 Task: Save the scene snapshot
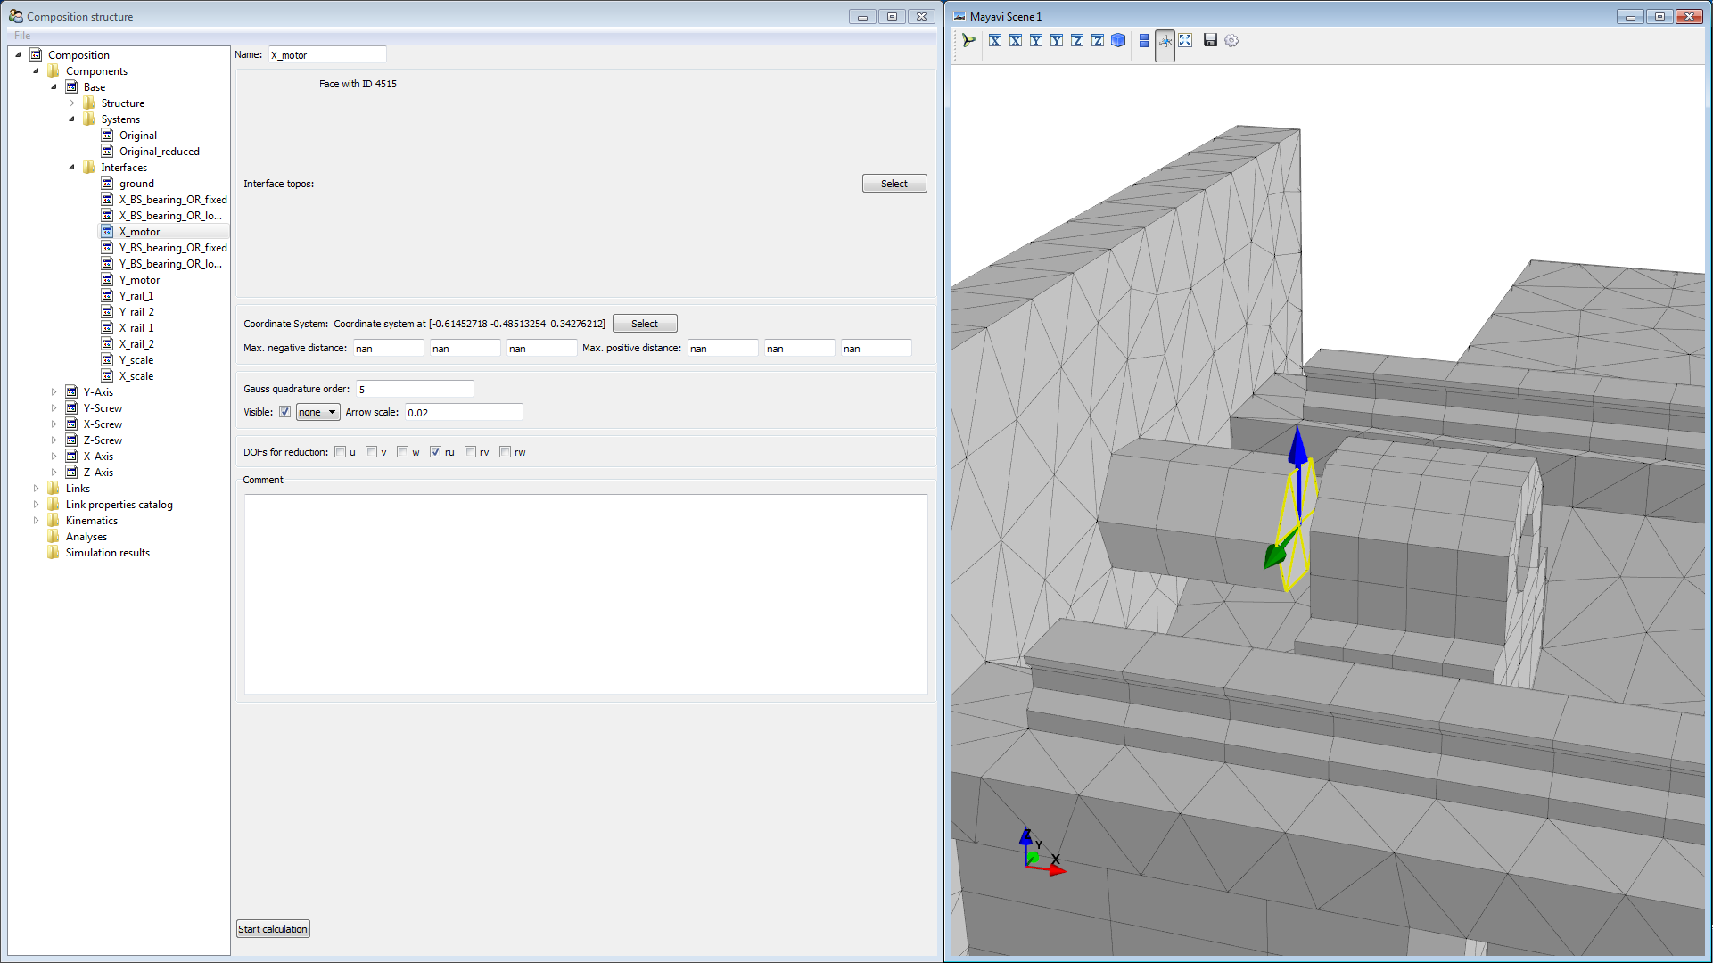coord(1210,40)
